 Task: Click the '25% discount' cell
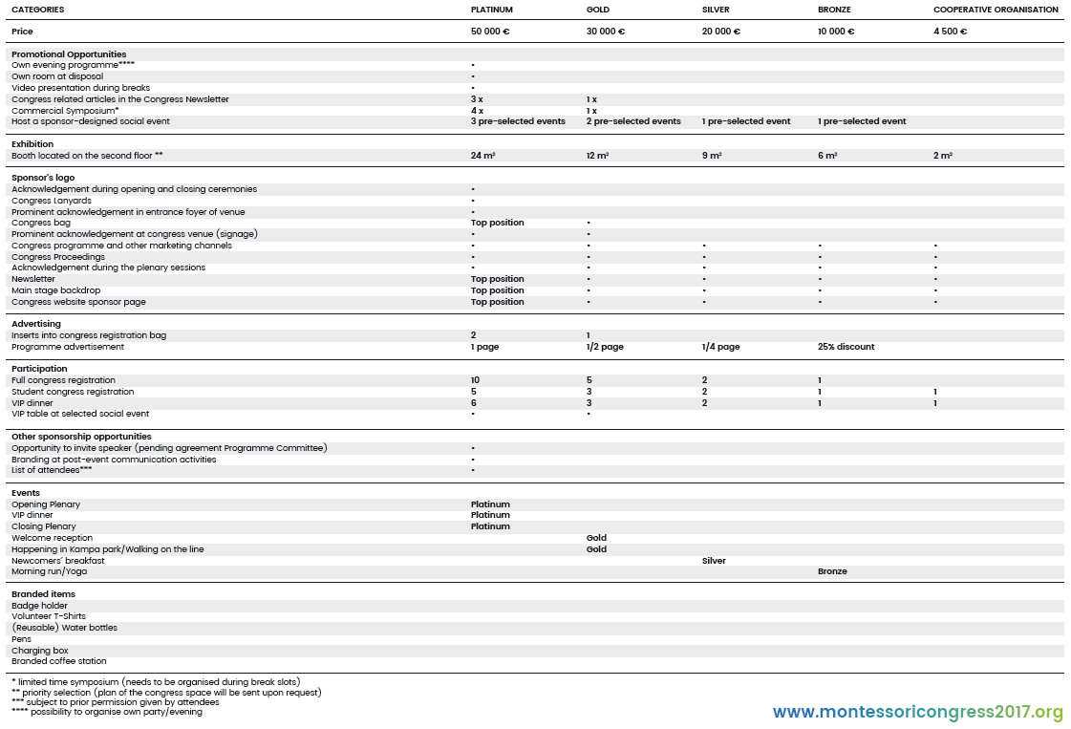click(x=846, y=347)
